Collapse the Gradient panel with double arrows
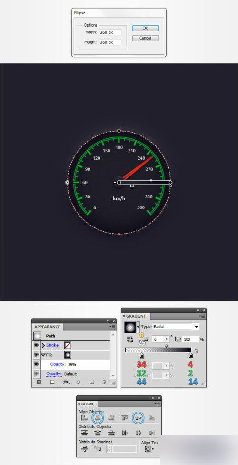Viewport: 238px width, 465px height. [x=198, y=310]
